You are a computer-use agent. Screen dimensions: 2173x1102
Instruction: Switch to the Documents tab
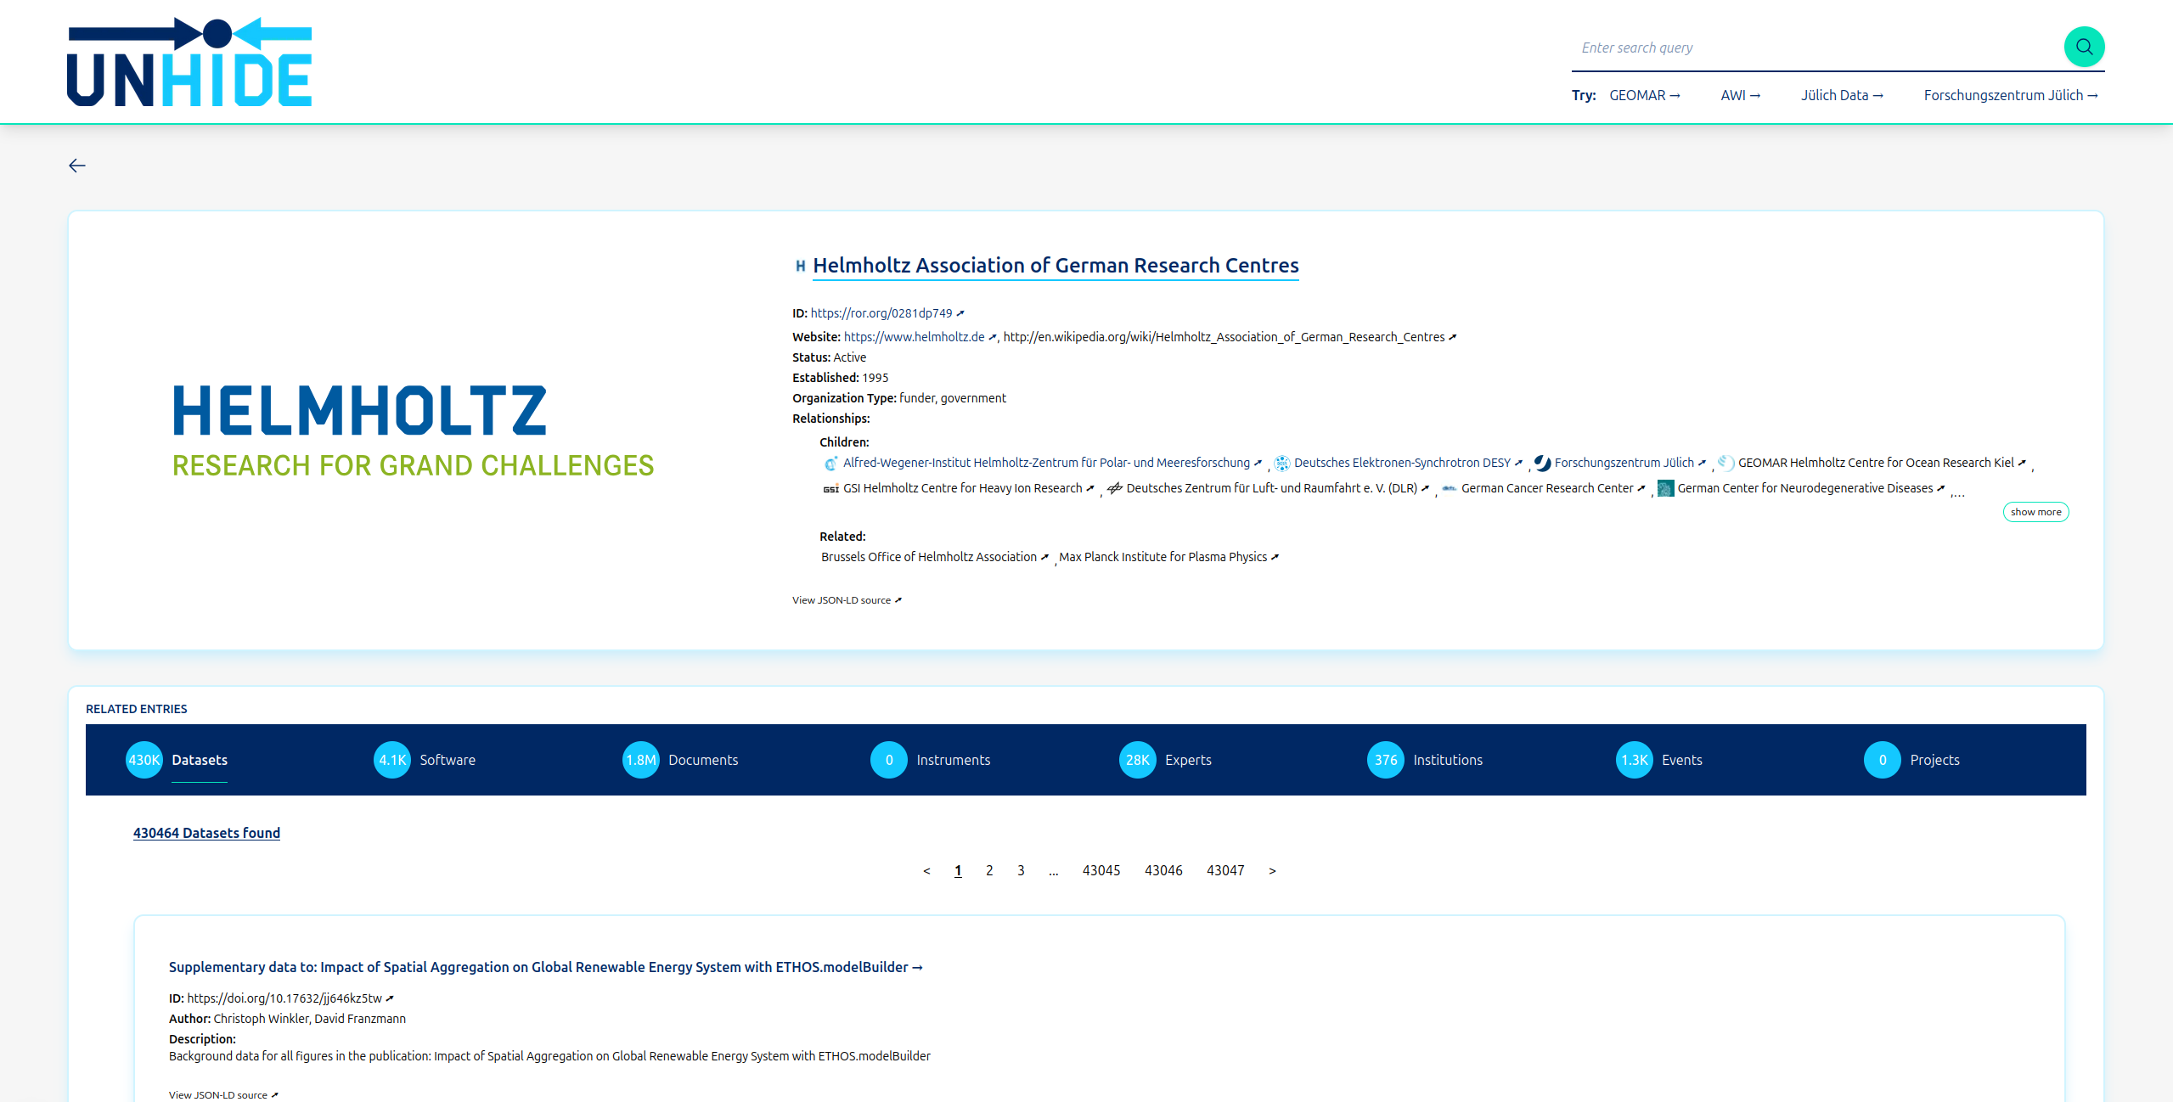702,760
